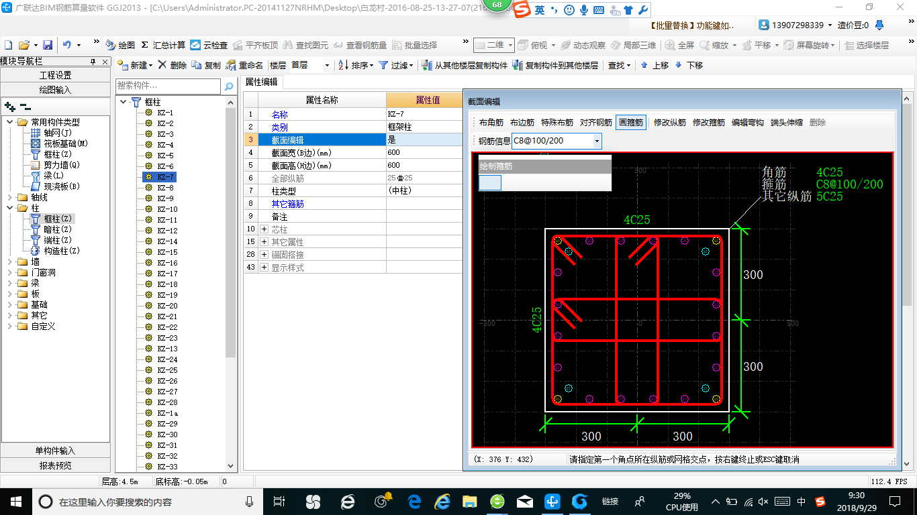Move component up with 上移
This screenshot has width=917, height=515.
point(654,65)
